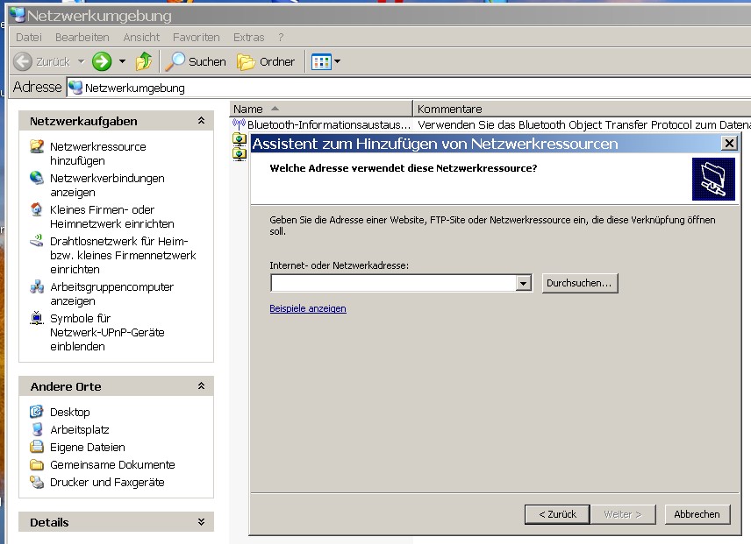
Task: Select Kleines Firmen- oder Heimnetzwerk einrichten
Action: [112, 216]
